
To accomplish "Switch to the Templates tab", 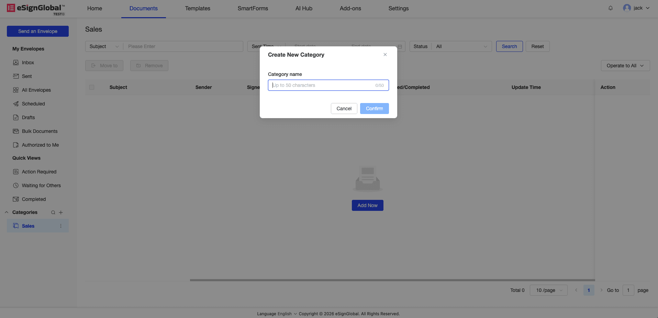I will (198, 8).
